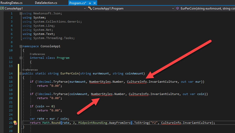The image size is (235, 133).
Task: Switch to the RoutingDatas.cs tab
Action: [11, 3]
